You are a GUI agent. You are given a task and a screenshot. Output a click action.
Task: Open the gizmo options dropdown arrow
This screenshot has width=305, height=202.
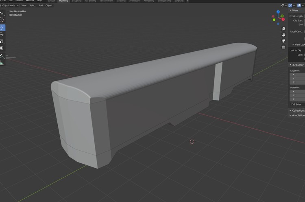(294, 6)
